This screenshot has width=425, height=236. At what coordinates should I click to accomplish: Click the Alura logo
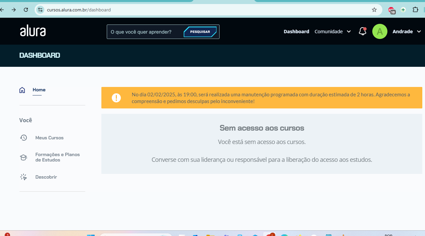(33, 31)
